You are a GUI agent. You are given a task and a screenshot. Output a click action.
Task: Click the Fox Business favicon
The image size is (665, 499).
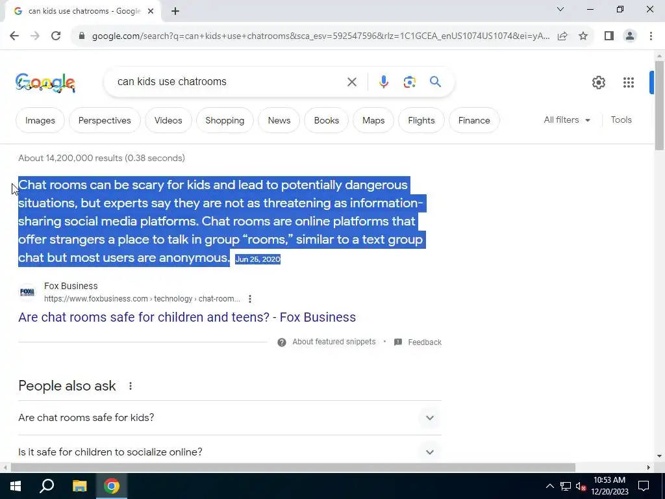point(27,292)
